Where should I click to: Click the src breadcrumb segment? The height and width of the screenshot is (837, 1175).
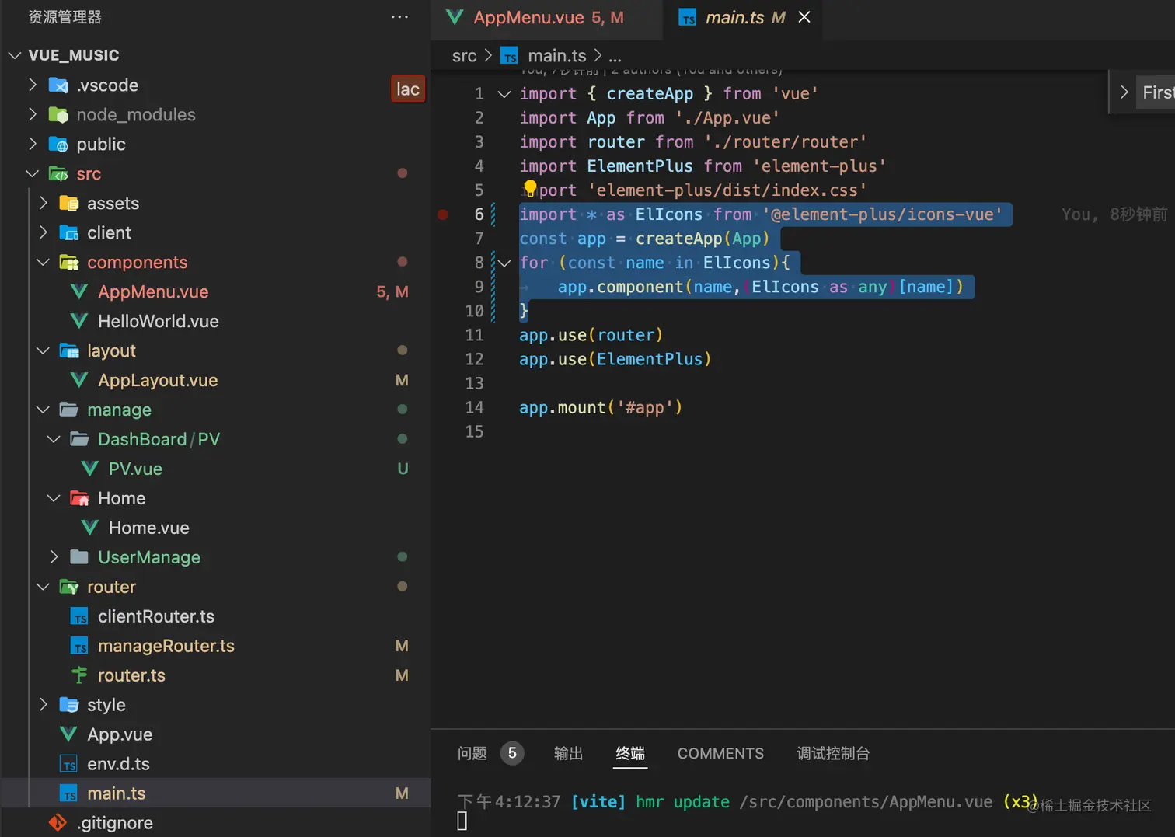pos(464,56)
